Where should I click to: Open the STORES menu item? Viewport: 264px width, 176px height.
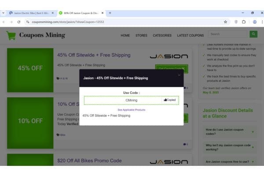141,36
